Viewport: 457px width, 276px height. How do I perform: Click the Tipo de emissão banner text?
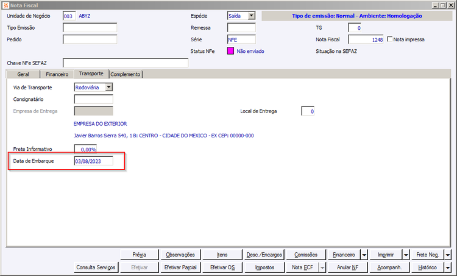(x=357, y=16)
